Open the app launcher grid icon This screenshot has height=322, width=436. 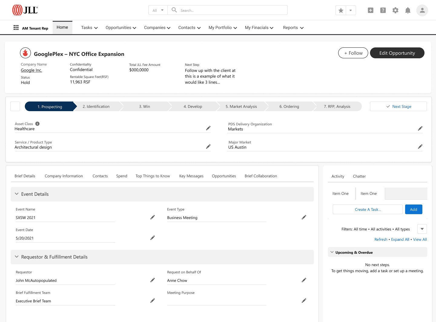(16, 28)
